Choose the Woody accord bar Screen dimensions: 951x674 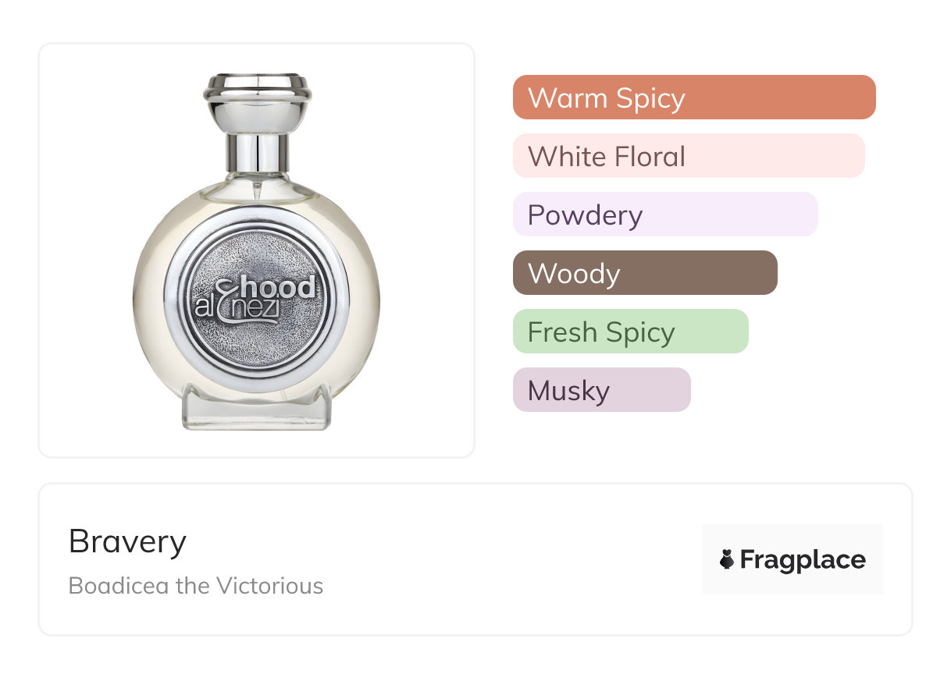click(644, 273)
